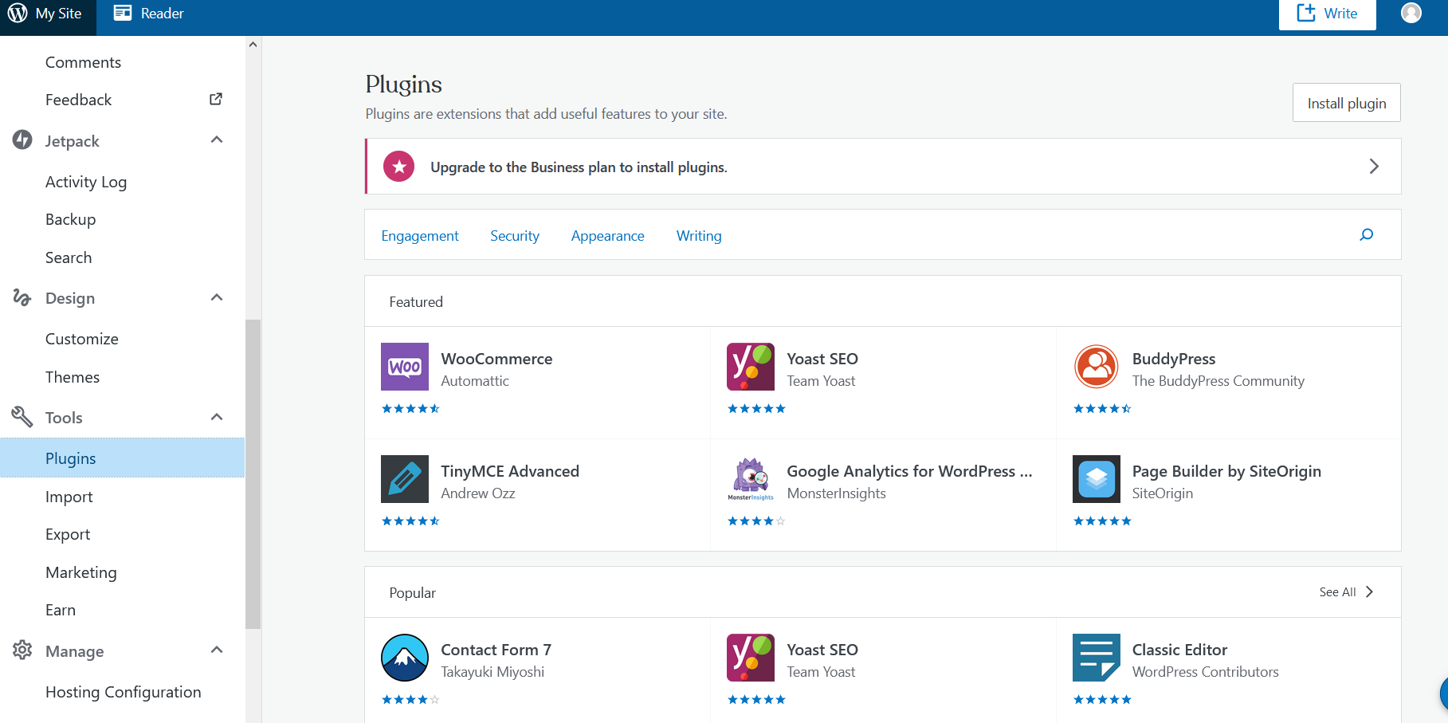
Task: Click the TinyMCE Advanced pencil logo
Action: (405, 479)
